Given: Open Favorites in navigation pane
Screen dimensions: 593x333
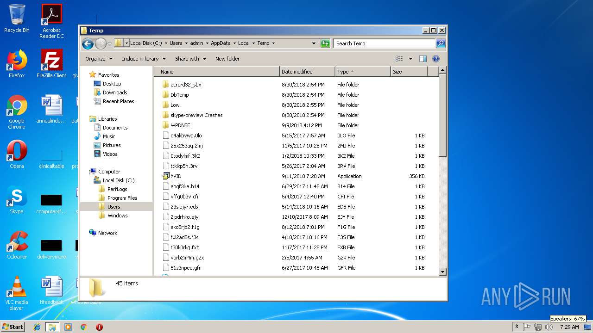Looking at the screenshot, I should pos(108,75).
